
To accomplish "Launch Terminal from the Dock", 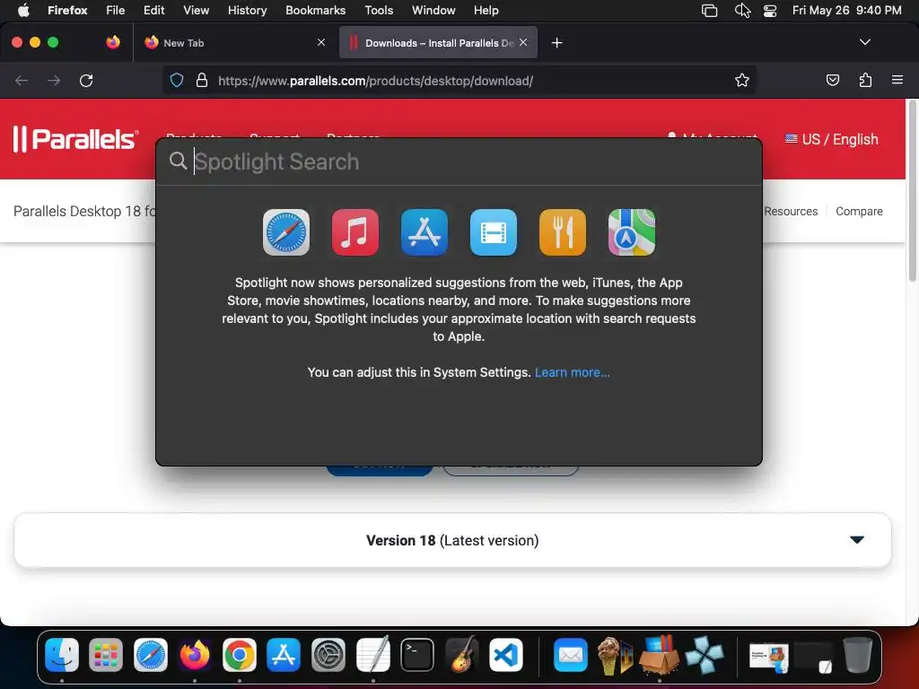I will click(x=417, y=655).
